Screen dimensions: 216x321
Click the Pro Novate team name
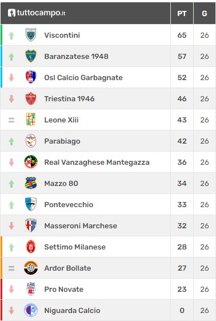tap(64, 290)
